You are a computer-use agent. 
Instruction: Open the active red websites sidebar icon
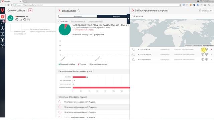coord(2,17)
